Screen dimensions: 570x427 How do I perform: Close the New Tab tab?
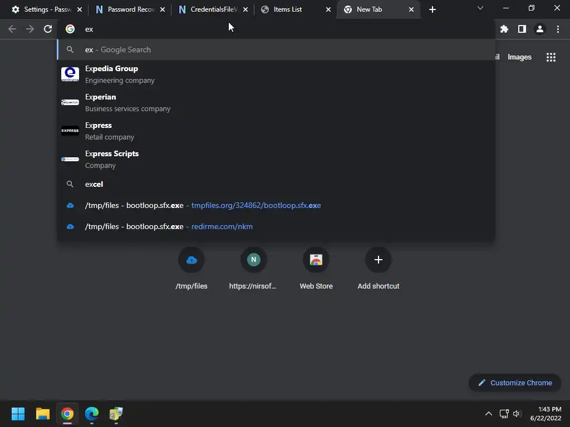pos(411,9)
